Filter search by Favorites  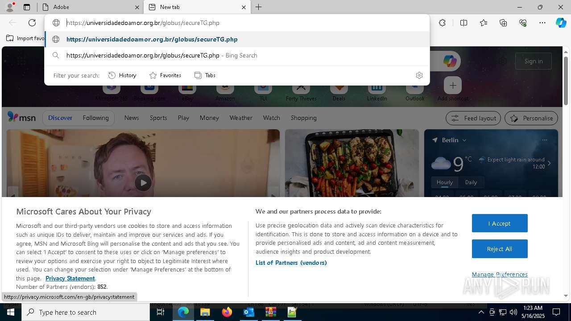[165, 75]
